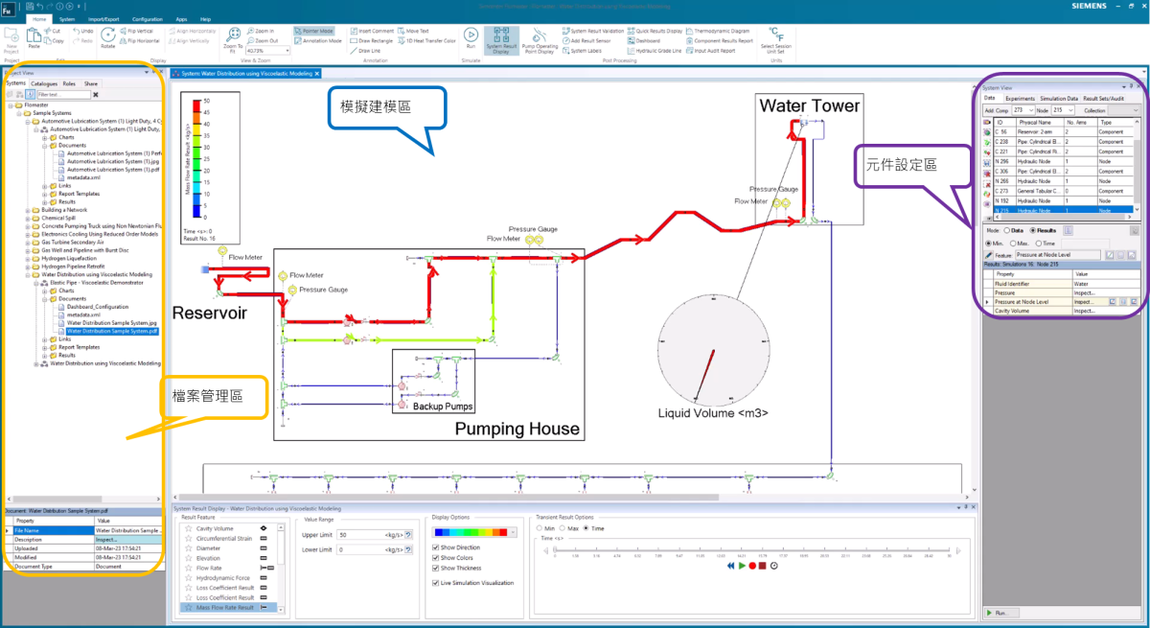The height and width of the screenshot is (628, 1150).
Task: Switch to the Catalogues tab
Action: 44,83
